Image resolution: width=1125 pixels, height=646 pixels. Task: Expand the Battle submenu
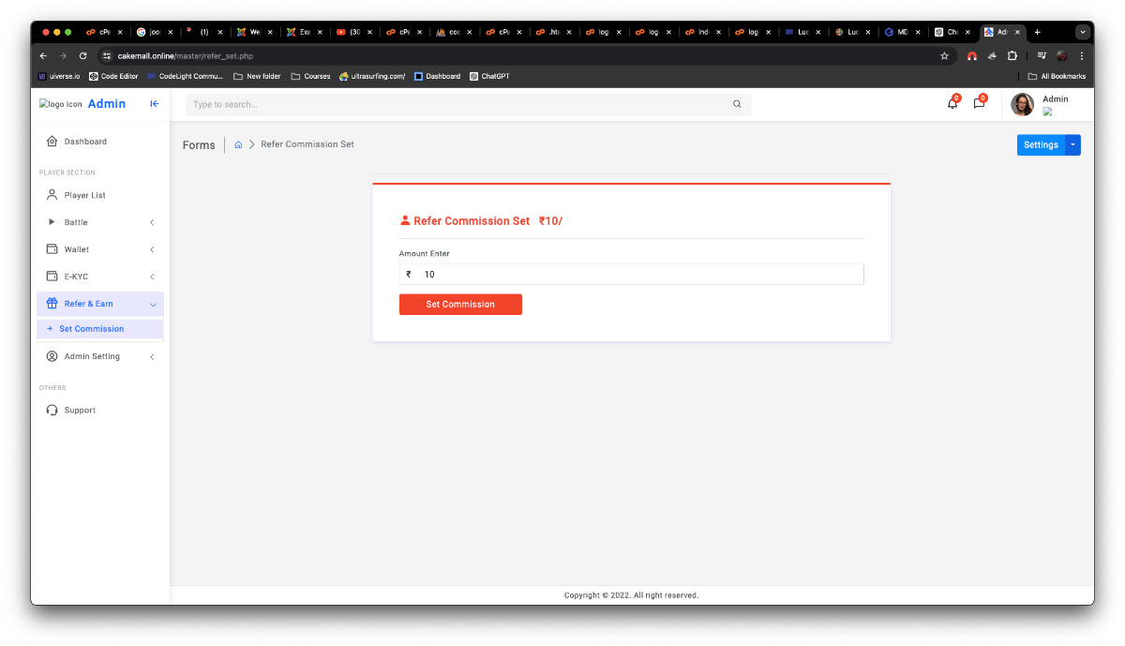100,222
